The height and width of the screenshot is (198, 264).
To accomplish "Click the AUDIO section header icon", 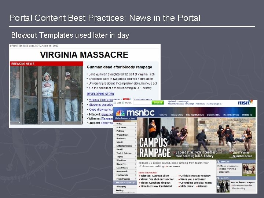I will [x=219, y=178].
